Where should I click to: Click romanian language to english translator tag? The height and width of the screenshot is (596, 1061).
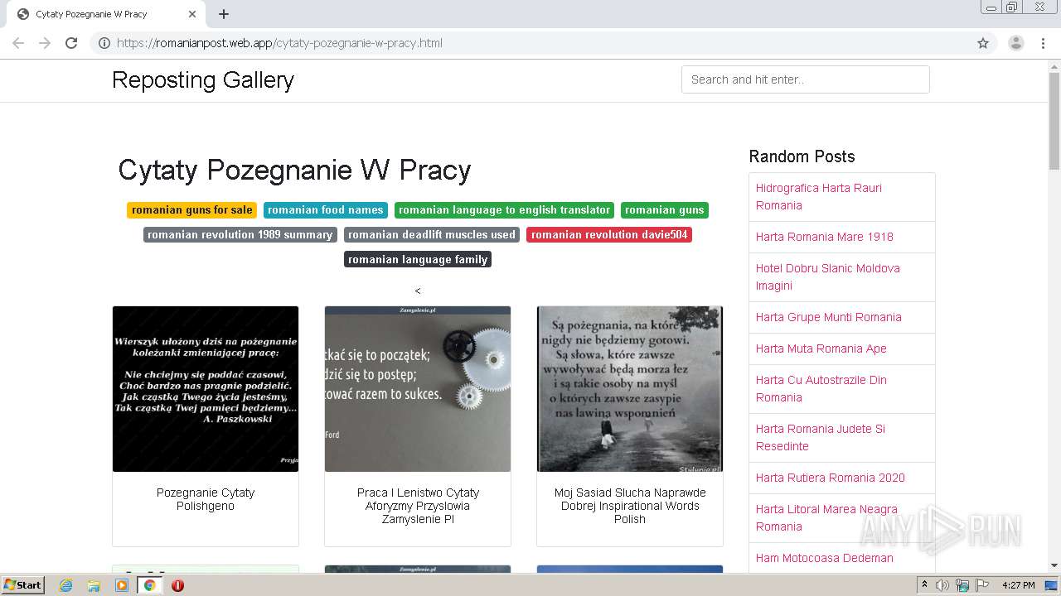pyautogui.click(x=504, y=210)
